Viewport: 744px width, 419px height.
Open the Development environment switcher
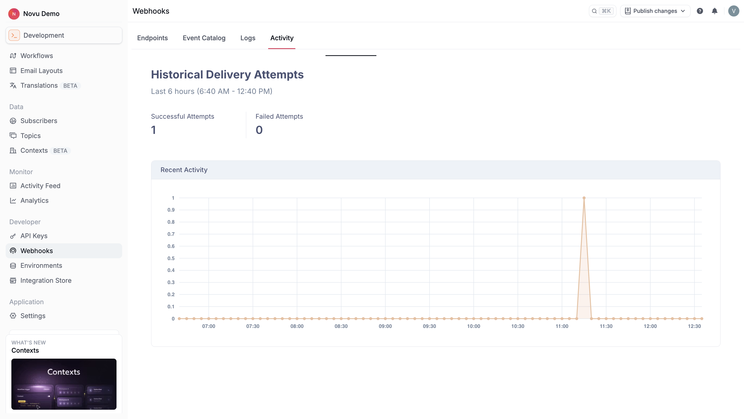click(64, 35)
